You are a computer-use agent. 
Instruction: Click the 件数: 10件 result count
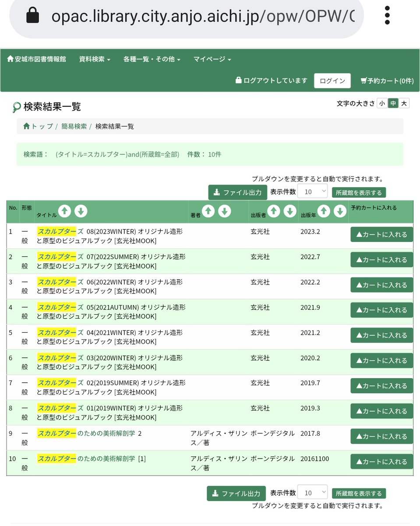(204, 154)
